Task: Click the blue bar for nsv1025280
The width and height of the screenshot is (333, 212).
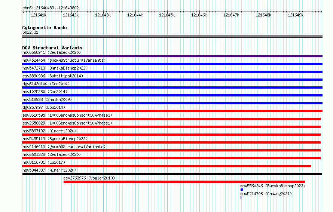Action: [x=172, y=95]
